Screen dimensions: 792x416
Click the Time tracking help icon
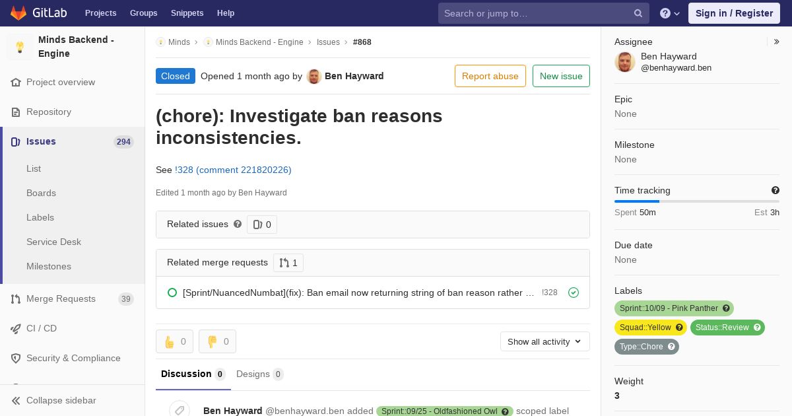coord(775,190)
